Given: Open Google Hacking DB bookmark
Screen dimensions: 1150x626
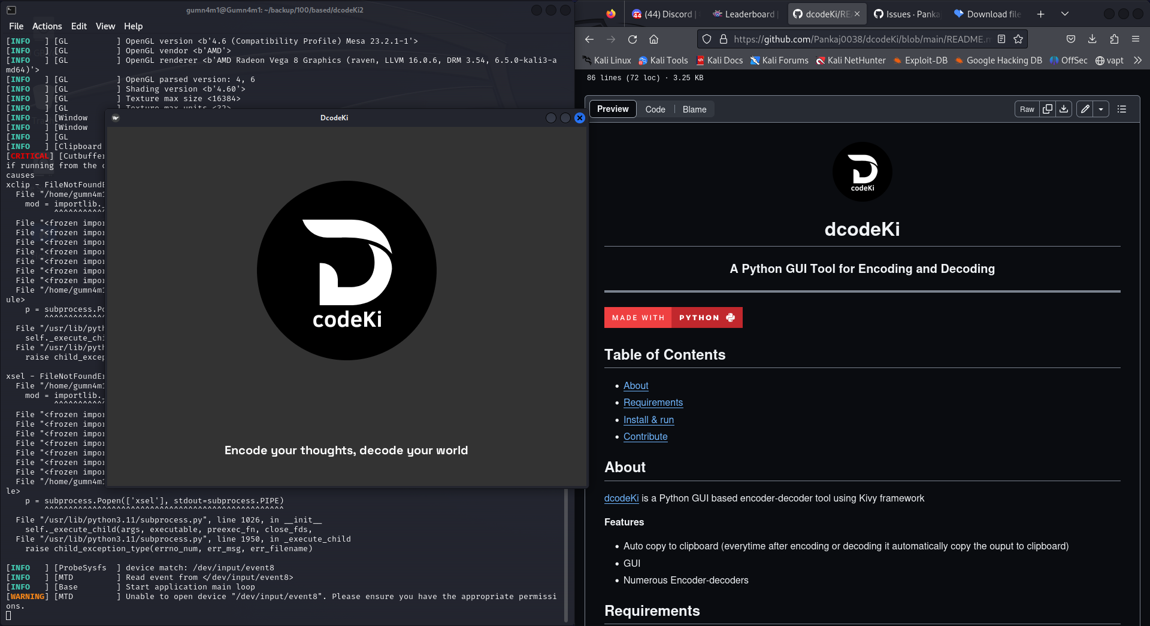Looking at the screenshot, I should coord(998,60).
